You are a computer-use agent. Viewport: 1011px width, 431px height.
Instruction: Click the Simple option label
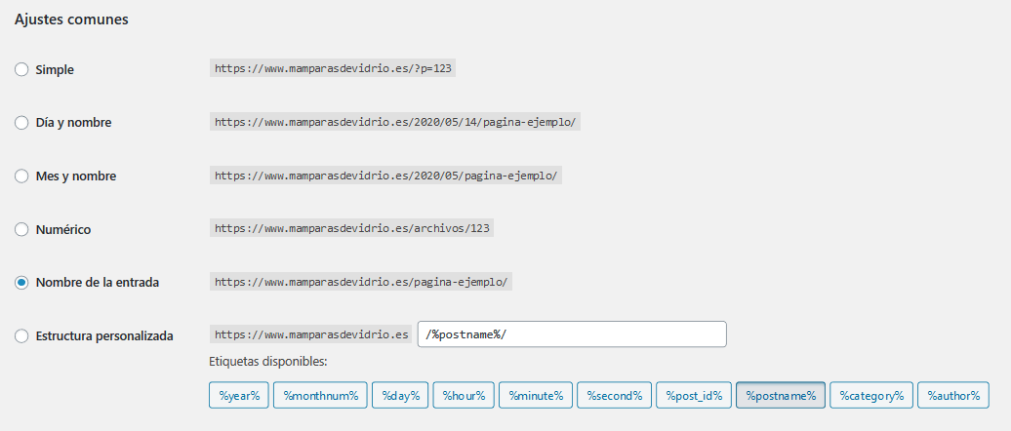55,69
